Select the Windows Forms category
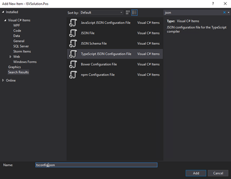231x179 pixels. point(25,62)
